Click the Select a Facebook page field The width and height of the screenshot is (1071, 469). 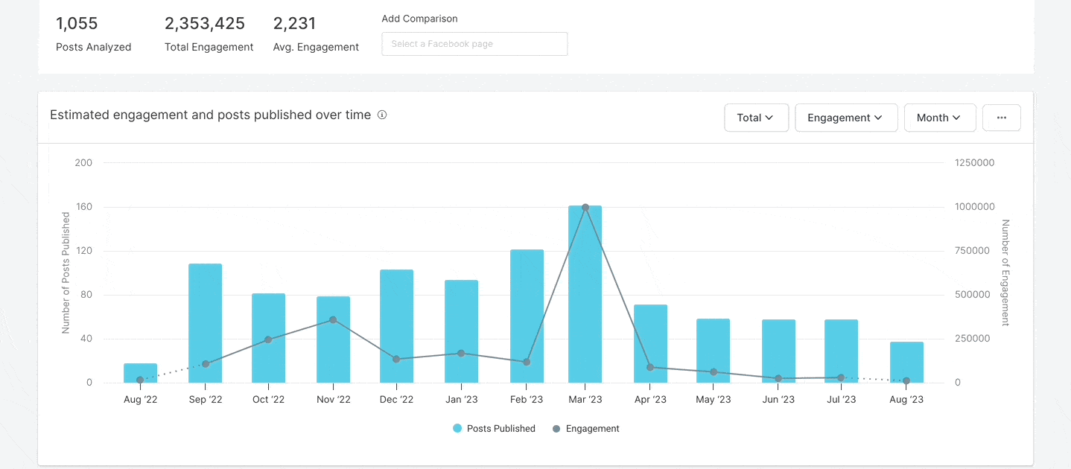(x=474, y=44)
